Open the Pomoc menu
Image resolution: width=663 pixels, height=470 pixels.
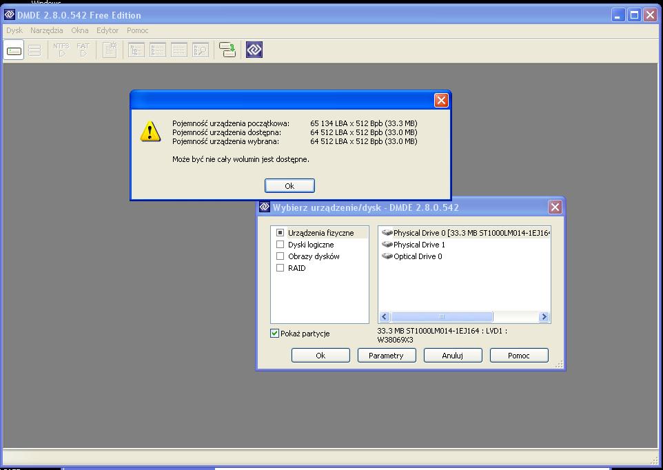(x=137, y=30)
